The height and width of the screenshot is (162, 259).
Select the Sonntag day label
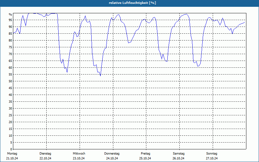212,154
